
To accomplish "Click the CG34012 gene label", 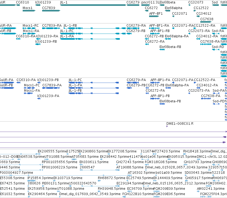I will coord(204,14).
